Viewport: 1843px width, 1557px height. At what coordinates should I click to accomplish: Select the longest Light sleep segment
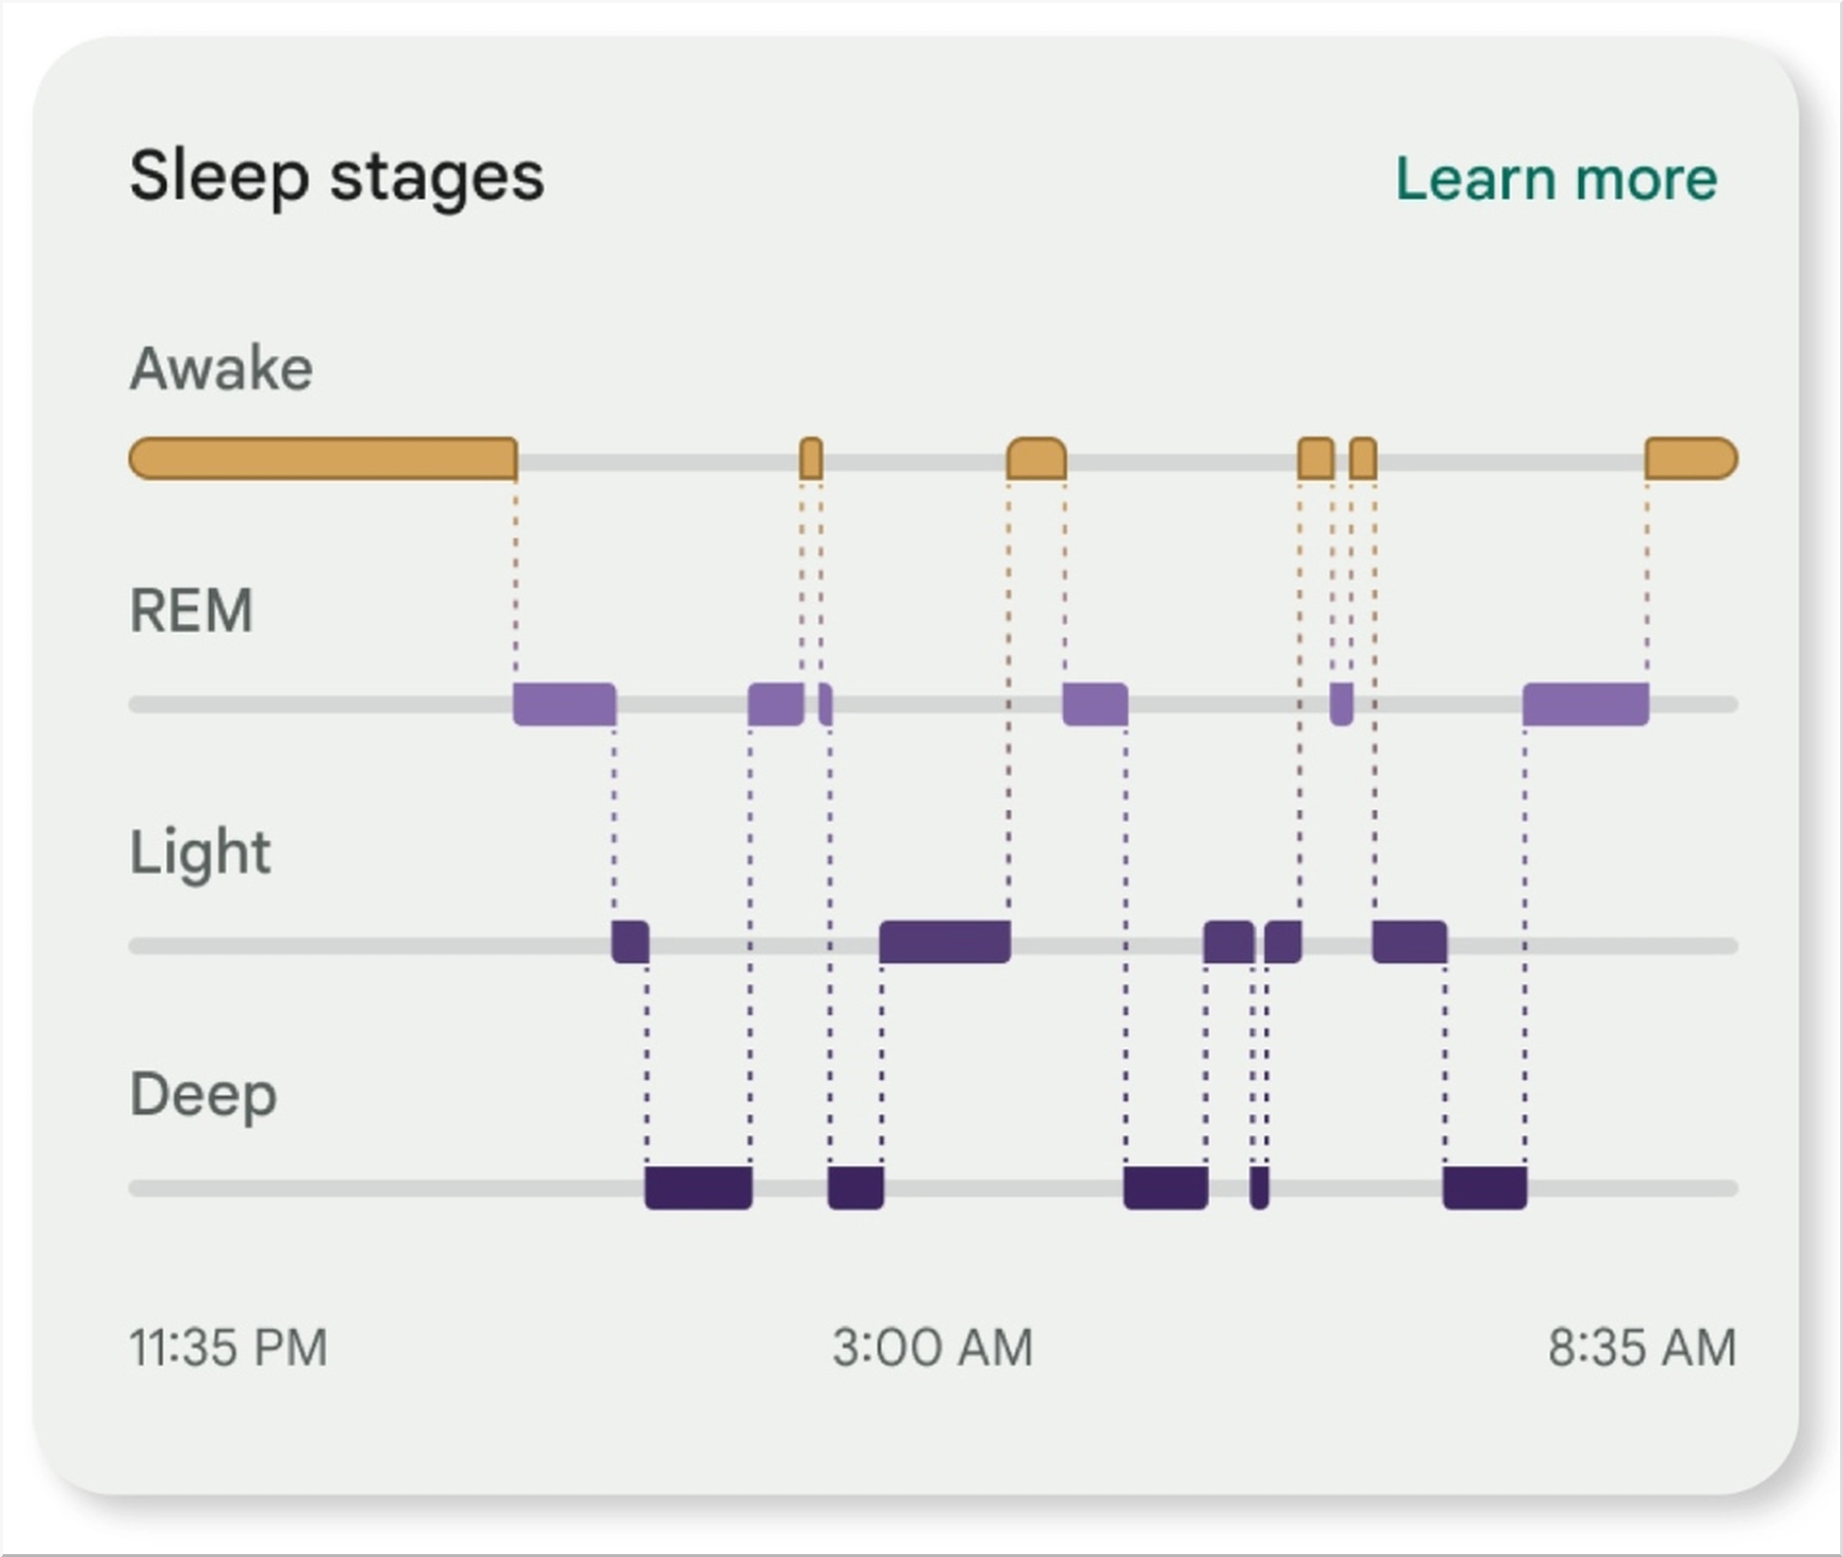pos(945,942)
